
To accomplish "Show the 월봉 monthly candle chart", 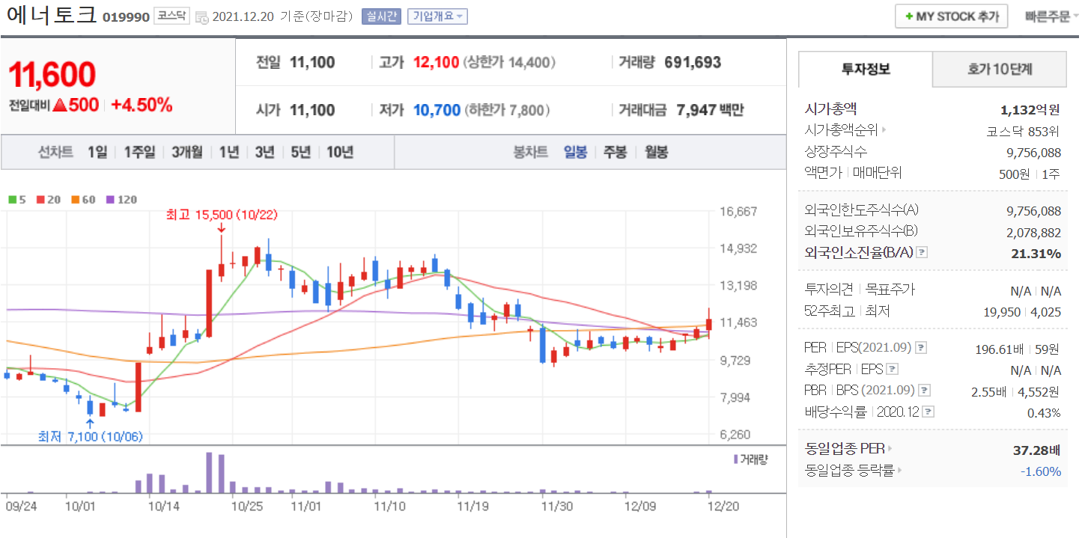I will coord(656,153).
